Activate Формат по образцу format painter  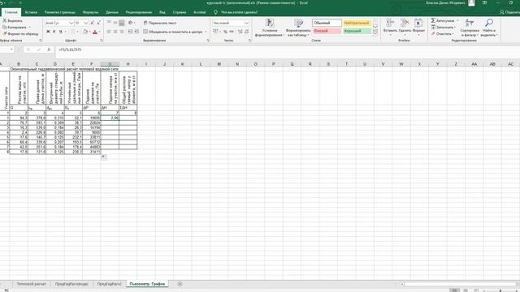20,34
